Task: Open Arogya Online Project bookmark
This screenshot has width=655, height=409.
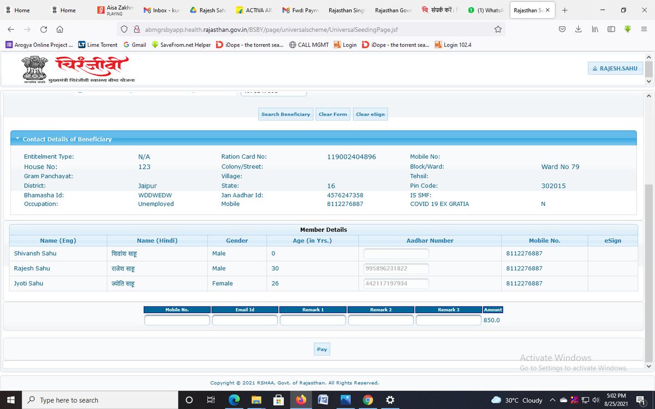Action: (x=39, y=45)
